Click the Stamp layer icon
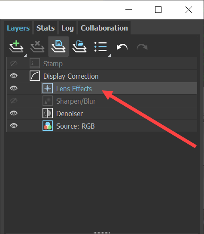 [35, 63]
